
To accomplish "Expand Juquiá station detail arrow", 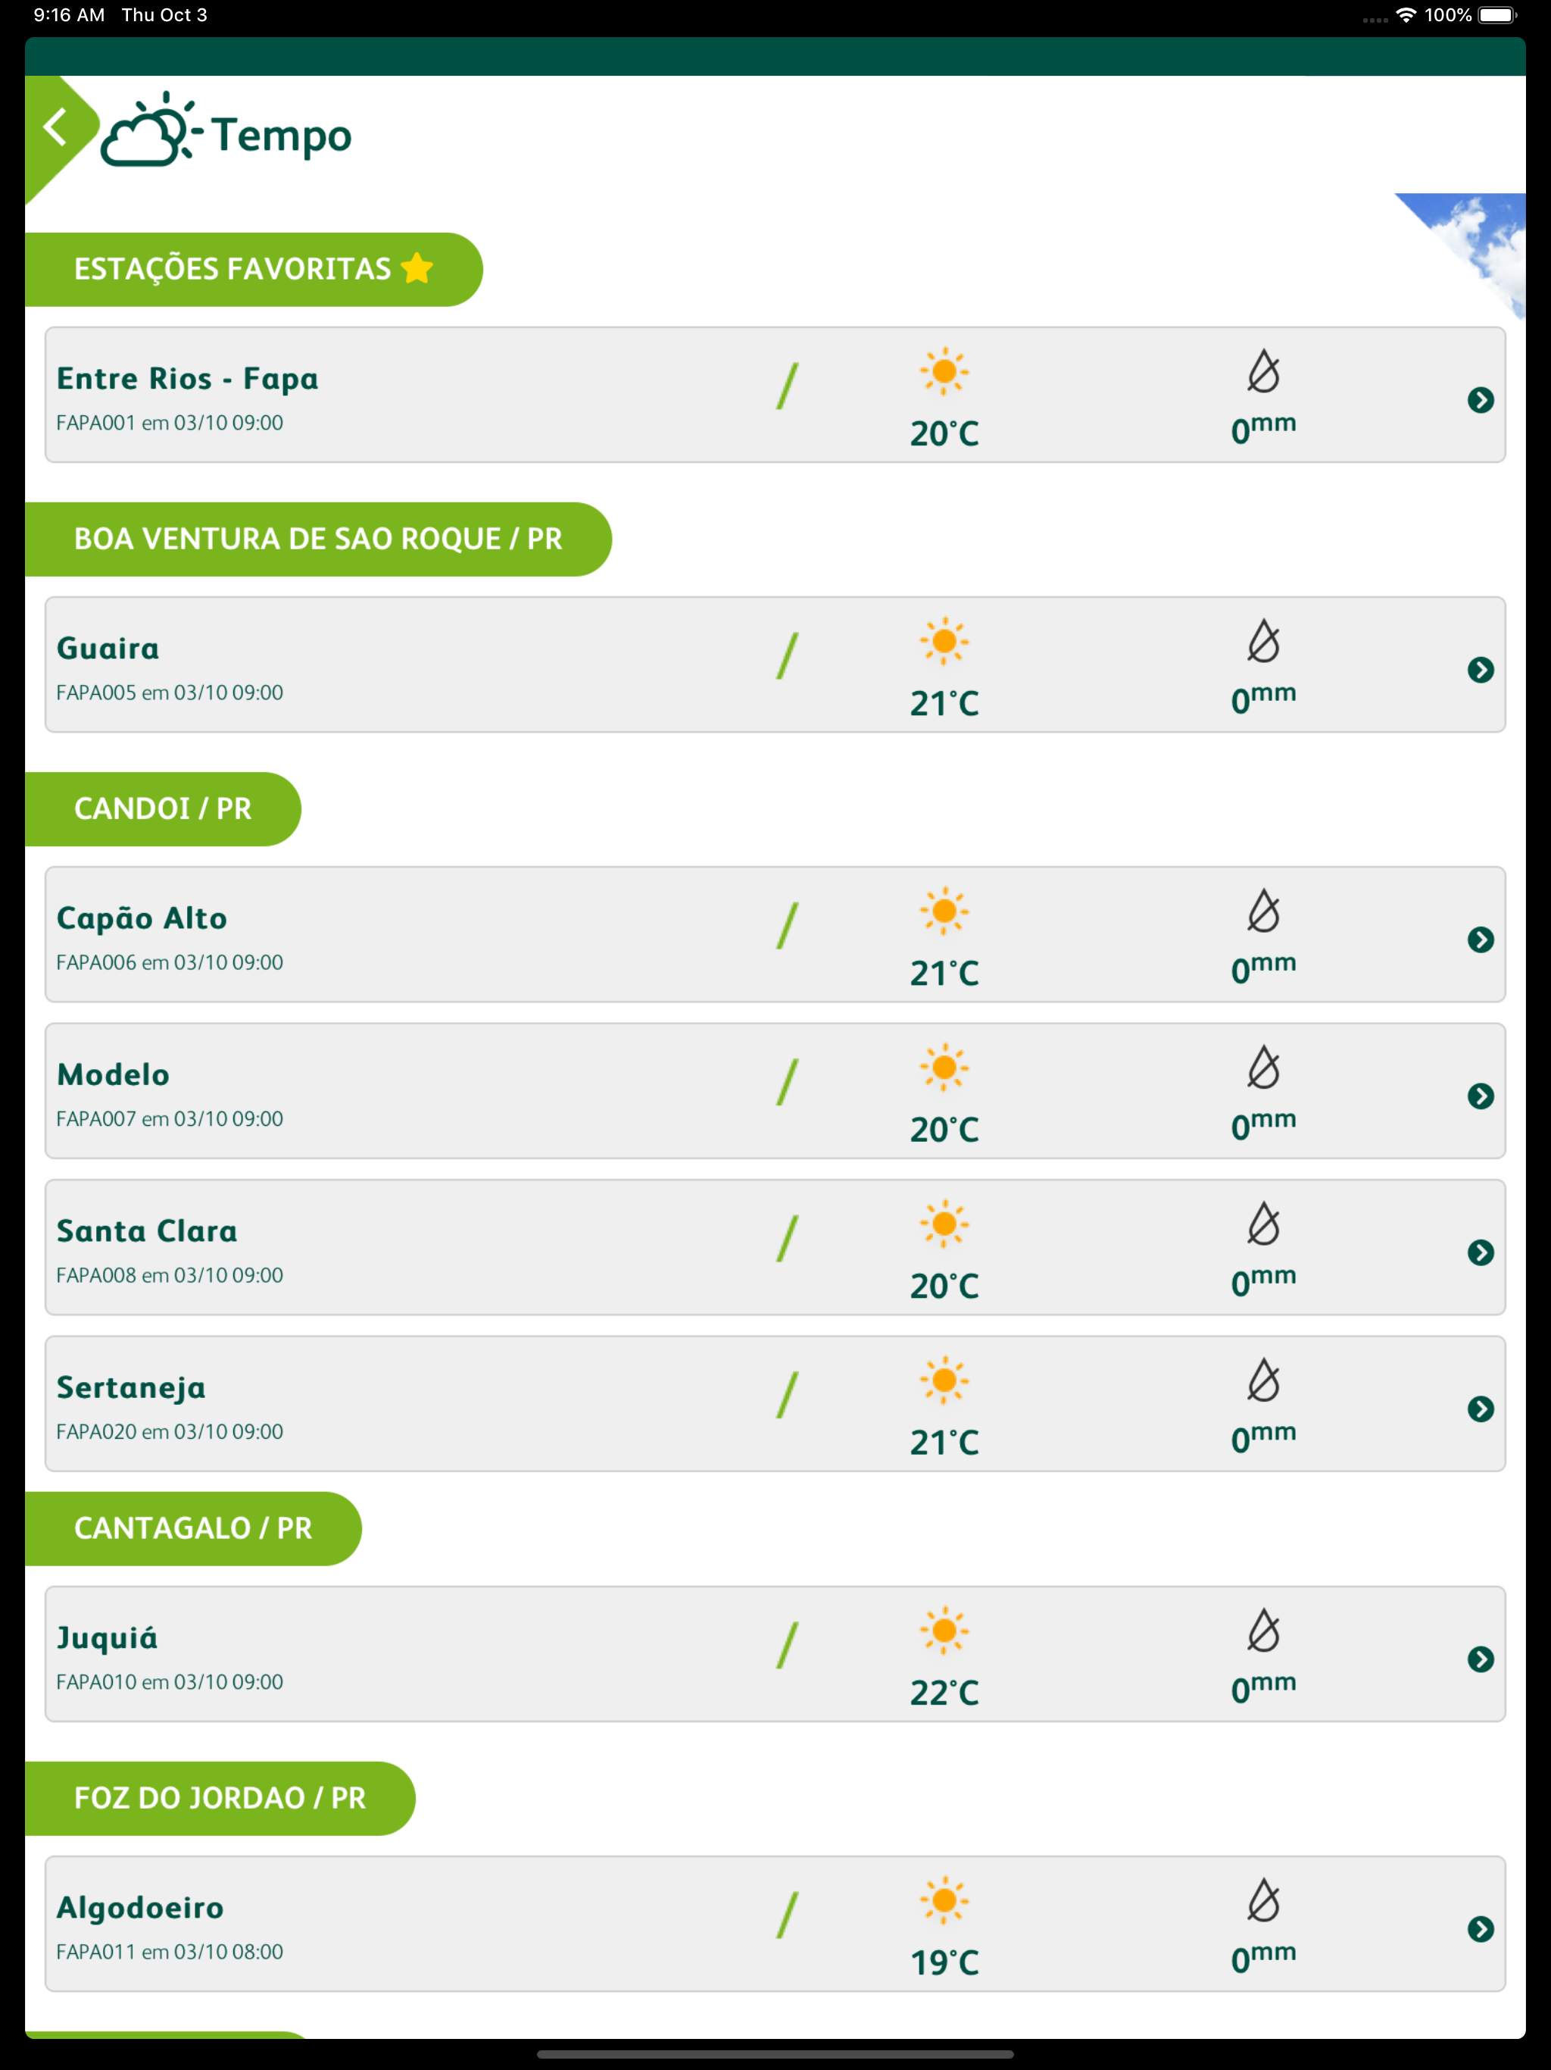I will pyautogui.click(x=1480, y=1660).
